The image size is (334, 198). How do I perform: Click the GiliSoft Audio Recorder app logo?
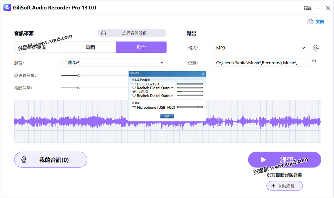click(x=7, y=7)
